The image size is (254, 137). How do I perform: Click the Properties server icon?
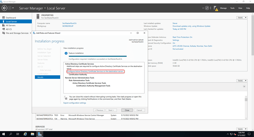pos(38,16)
